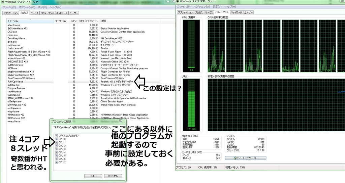Viewport: 345px width, 183px height.
Task: Open ファイル(F) menu in right Task Manager
Action: point(184,7)
